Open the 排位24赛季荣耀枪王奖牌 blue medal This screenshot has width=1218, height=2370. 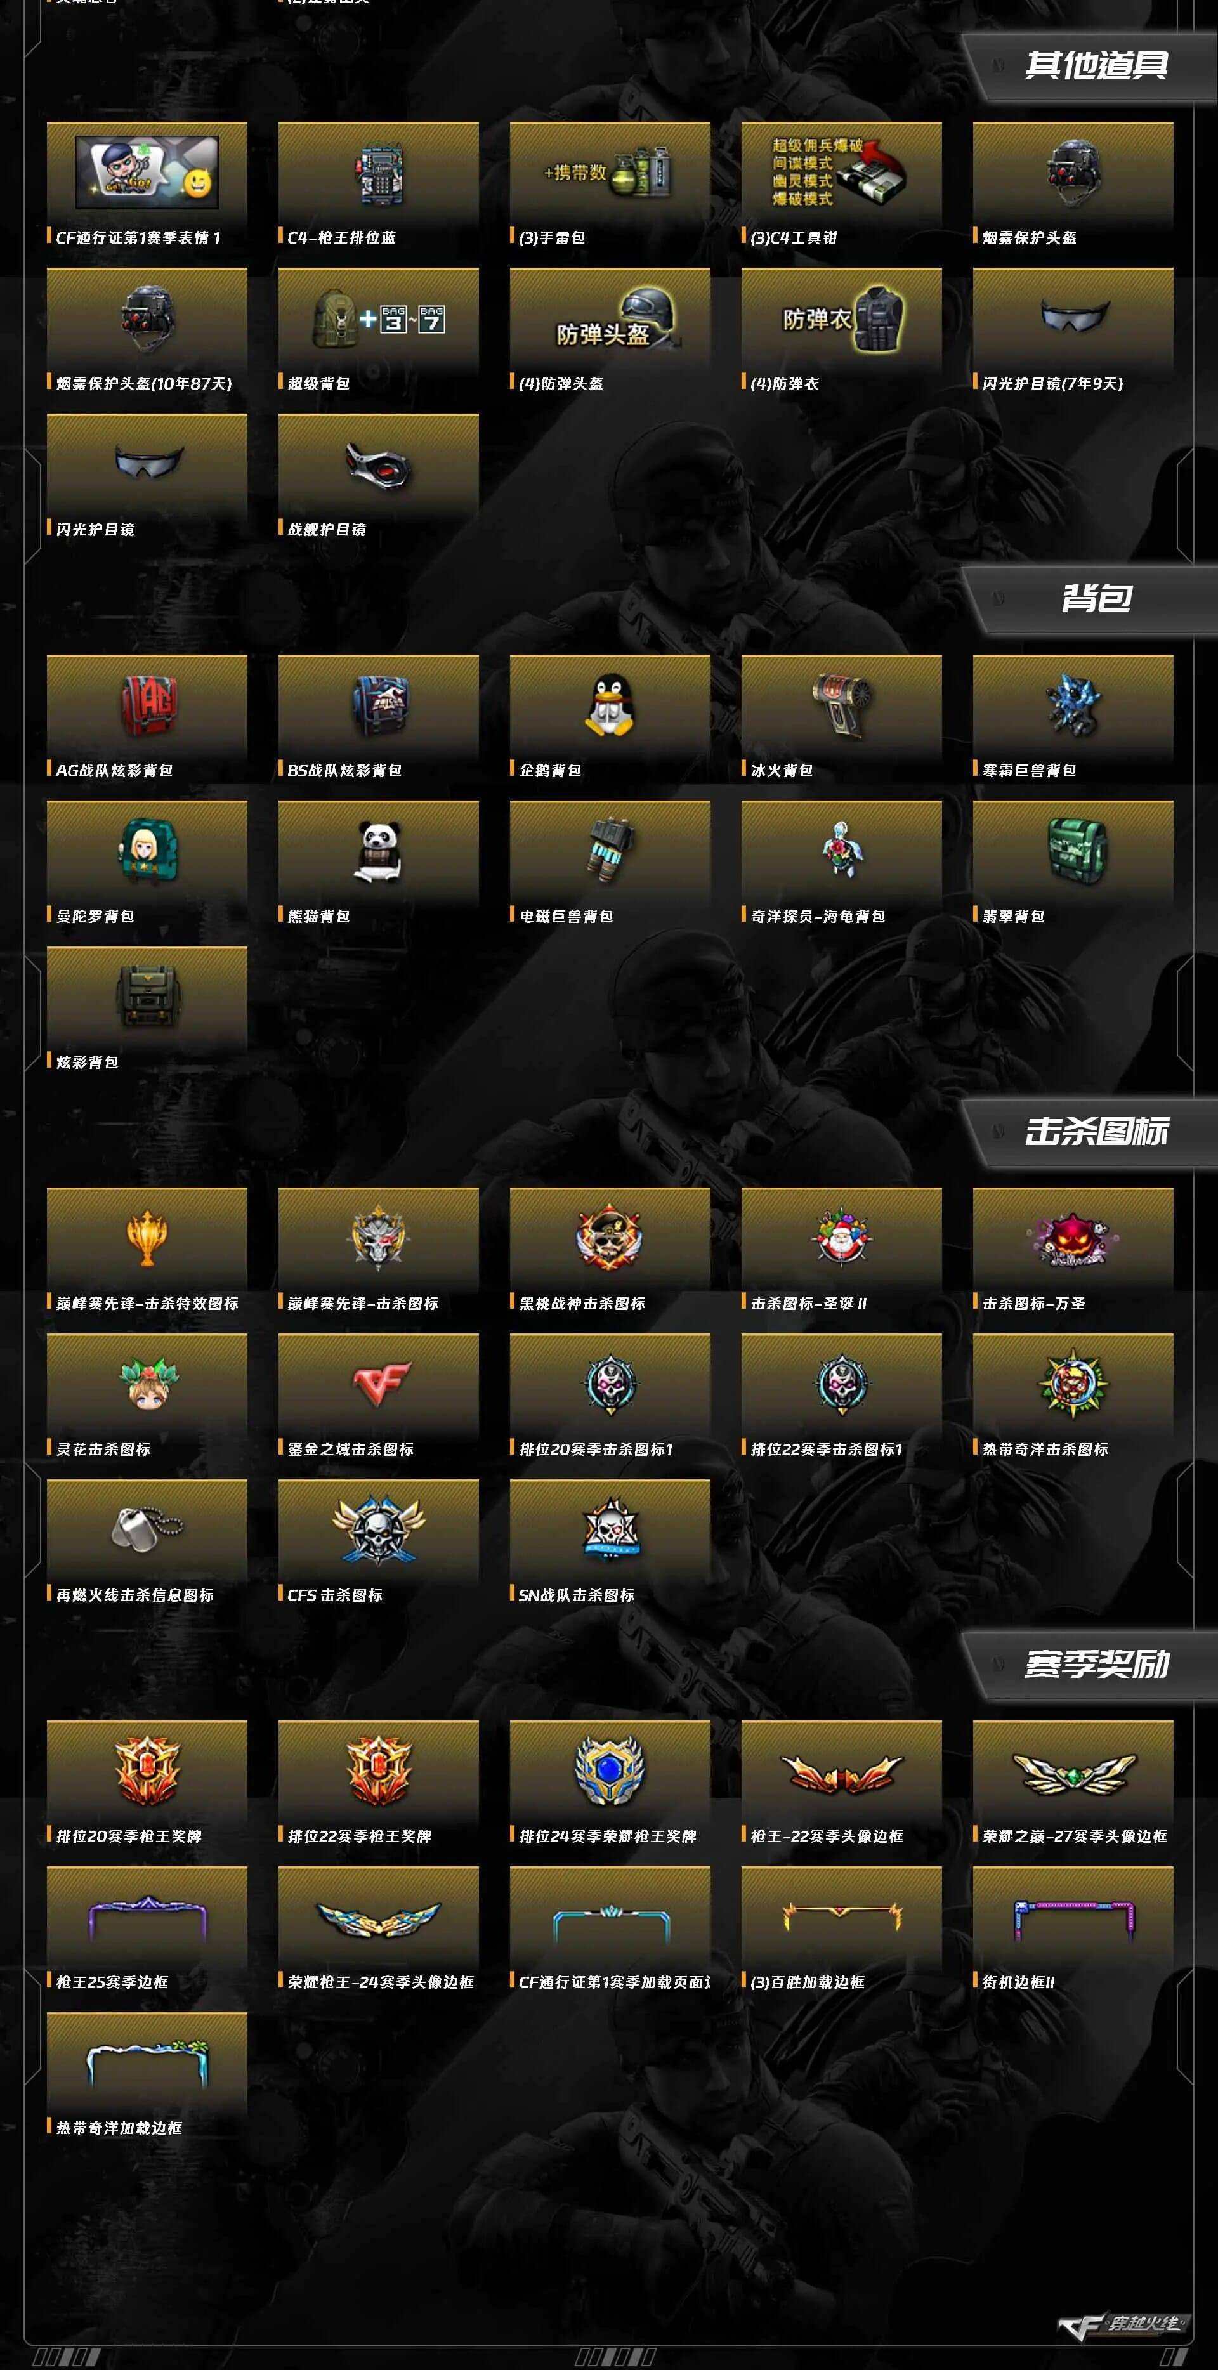[x=610, y=1771]
